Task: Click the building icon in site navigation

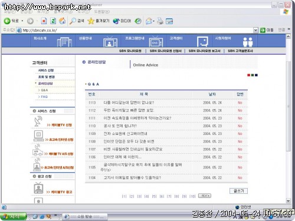Action: point(64,42)
